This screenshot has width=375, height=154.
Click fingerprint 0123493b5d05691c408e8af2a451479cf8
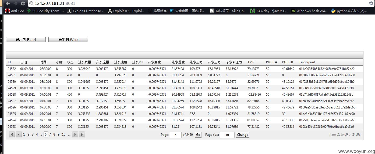point(326,88)
